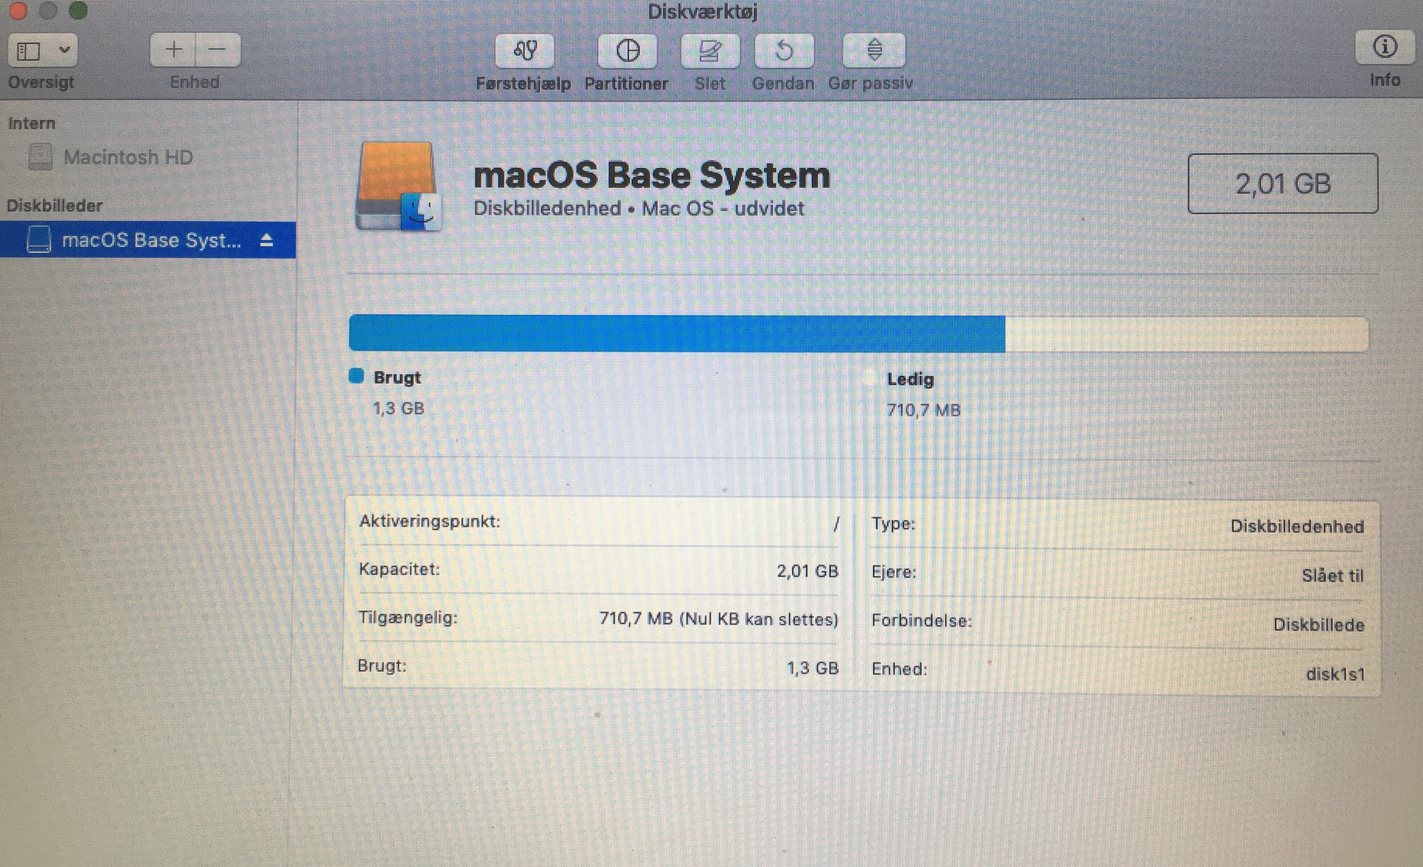Screen dimensions: 1423x867
Task: Select macOS Base System sidebar row
Action: (x=148, y=240)
